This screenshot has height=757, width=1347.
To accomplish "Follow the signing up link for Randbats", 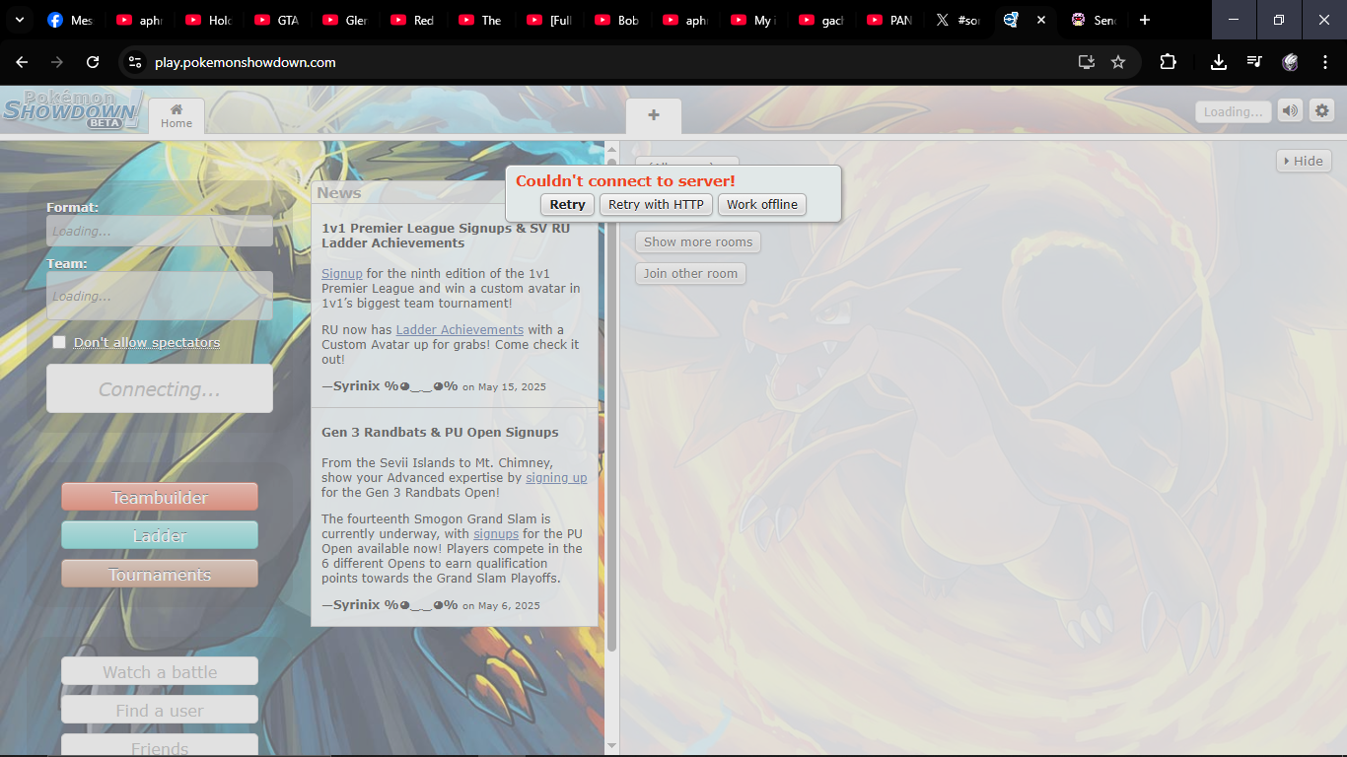I will (x=556, y=477).
